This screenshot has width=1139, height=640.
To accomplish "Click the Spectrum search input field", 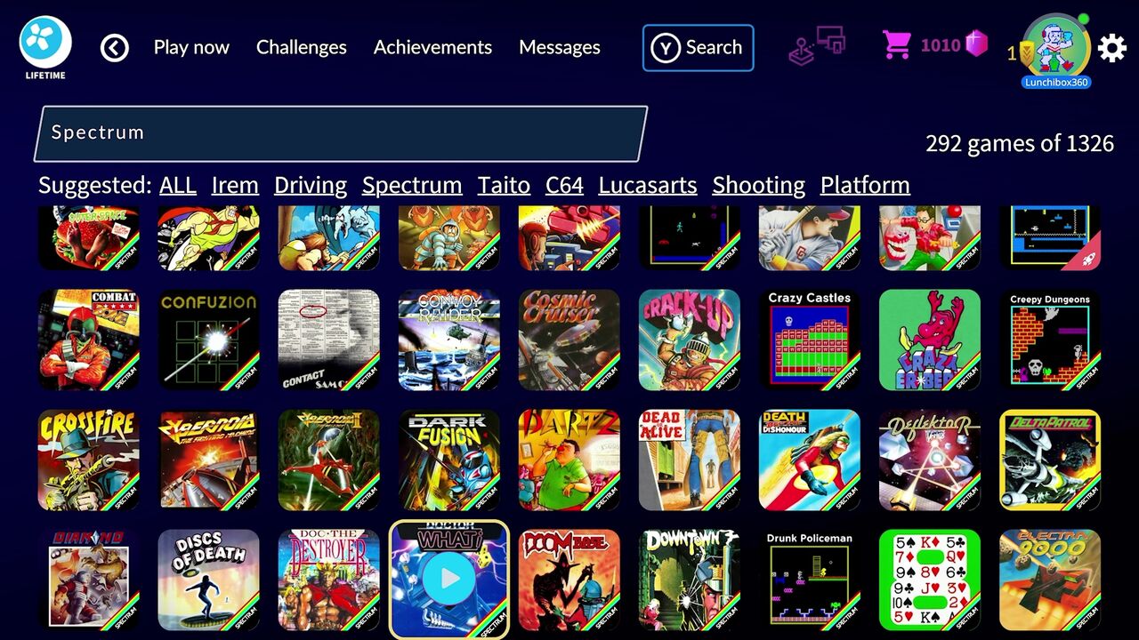I will (x=341, y=133).
